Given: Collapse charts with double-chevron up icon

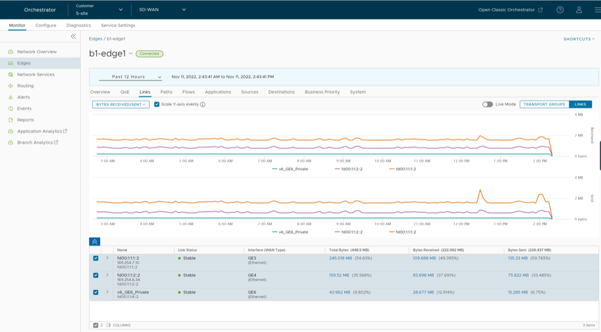Looking at the screenshot, I should click(94, 241).
